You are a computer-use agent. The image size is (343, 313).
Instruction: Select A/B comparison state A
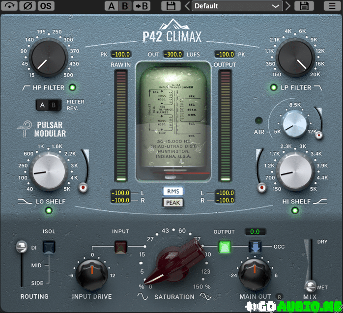pos(112,6)
